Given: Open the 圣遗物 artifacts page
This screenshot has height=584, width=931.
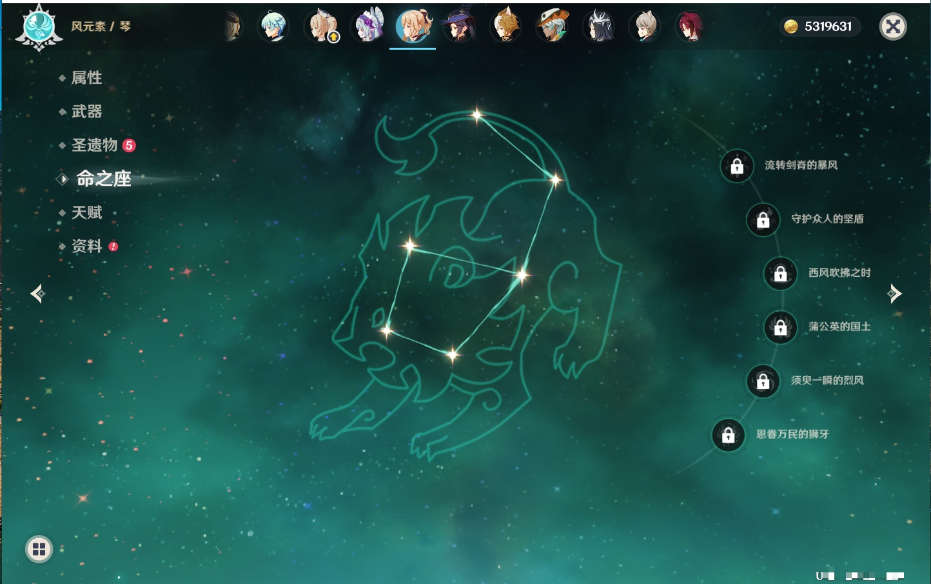Looking at the screenshot, I should point(94,145).
